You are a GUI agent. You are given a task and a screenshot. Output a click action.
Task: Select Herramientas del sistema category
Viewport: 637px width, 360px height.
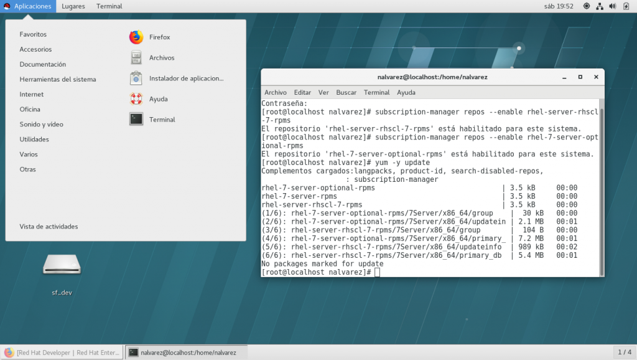pyautogui.click(x=58, y=79)
